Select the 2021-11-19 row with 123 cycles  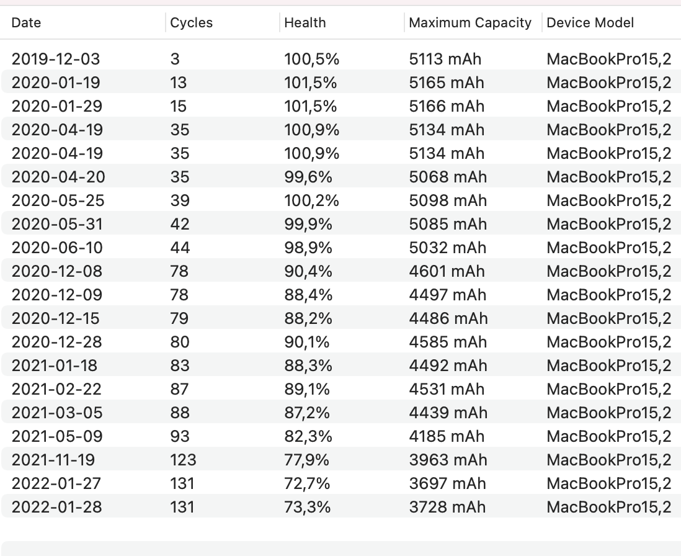(x=341, y=460)
